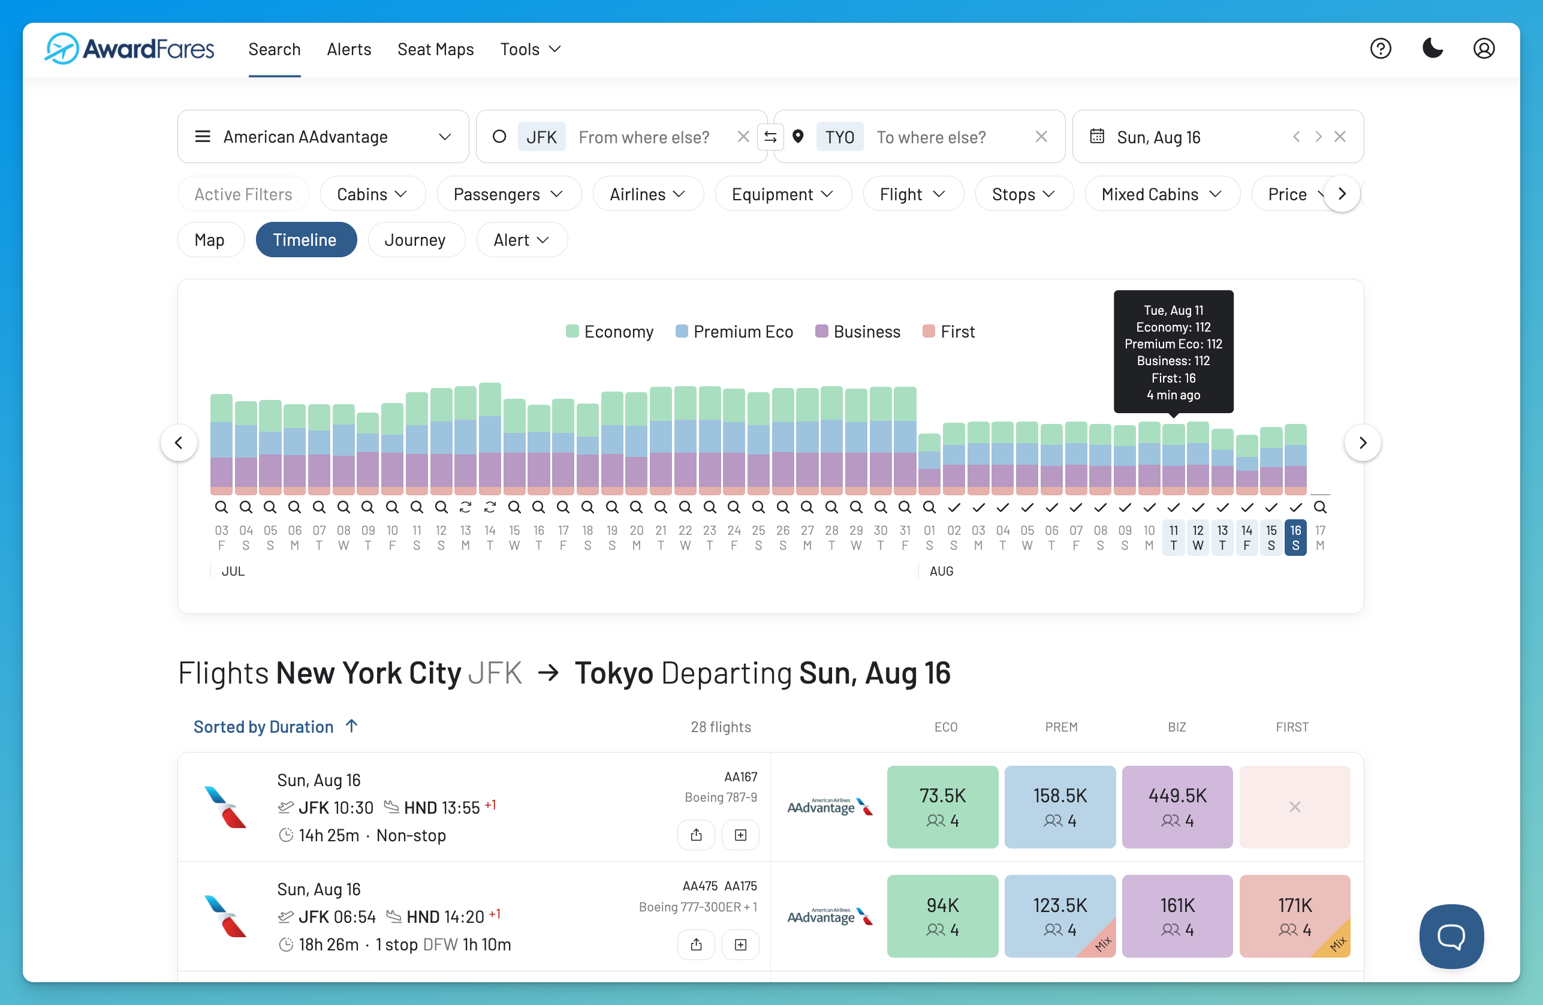The height and width of the screenshot is (1005, 1543).
Task: Swap origin and destination airports
Action: click(x=770, y=137)
